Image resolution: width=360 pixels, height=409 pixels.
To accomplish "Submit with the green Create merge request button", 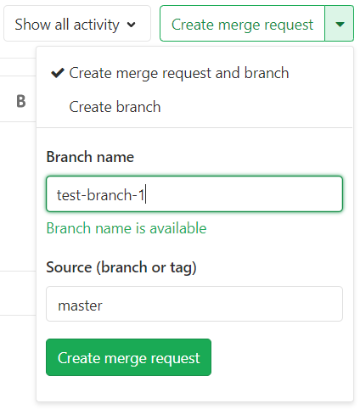I will click(128, 357).
